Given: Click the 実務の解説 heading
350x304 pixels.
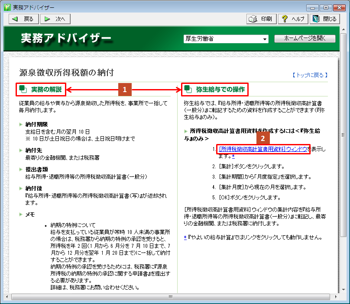Looking at the screenshot, I should pos(46,90).
